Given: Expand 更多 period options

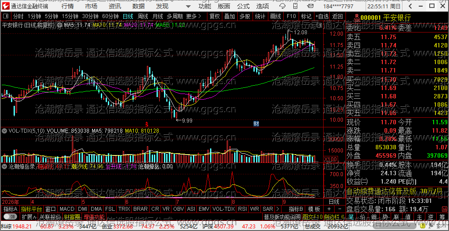Looking at the screenshot, I should coord(194,16).
